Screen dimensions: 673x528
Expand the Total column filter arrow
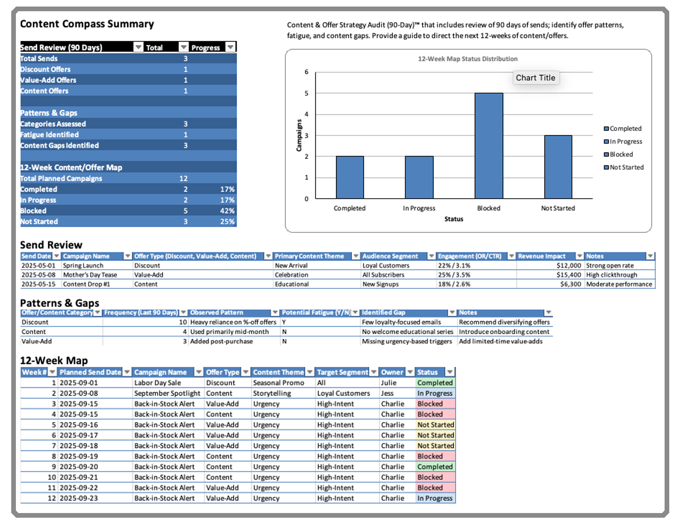click(184, 47)
